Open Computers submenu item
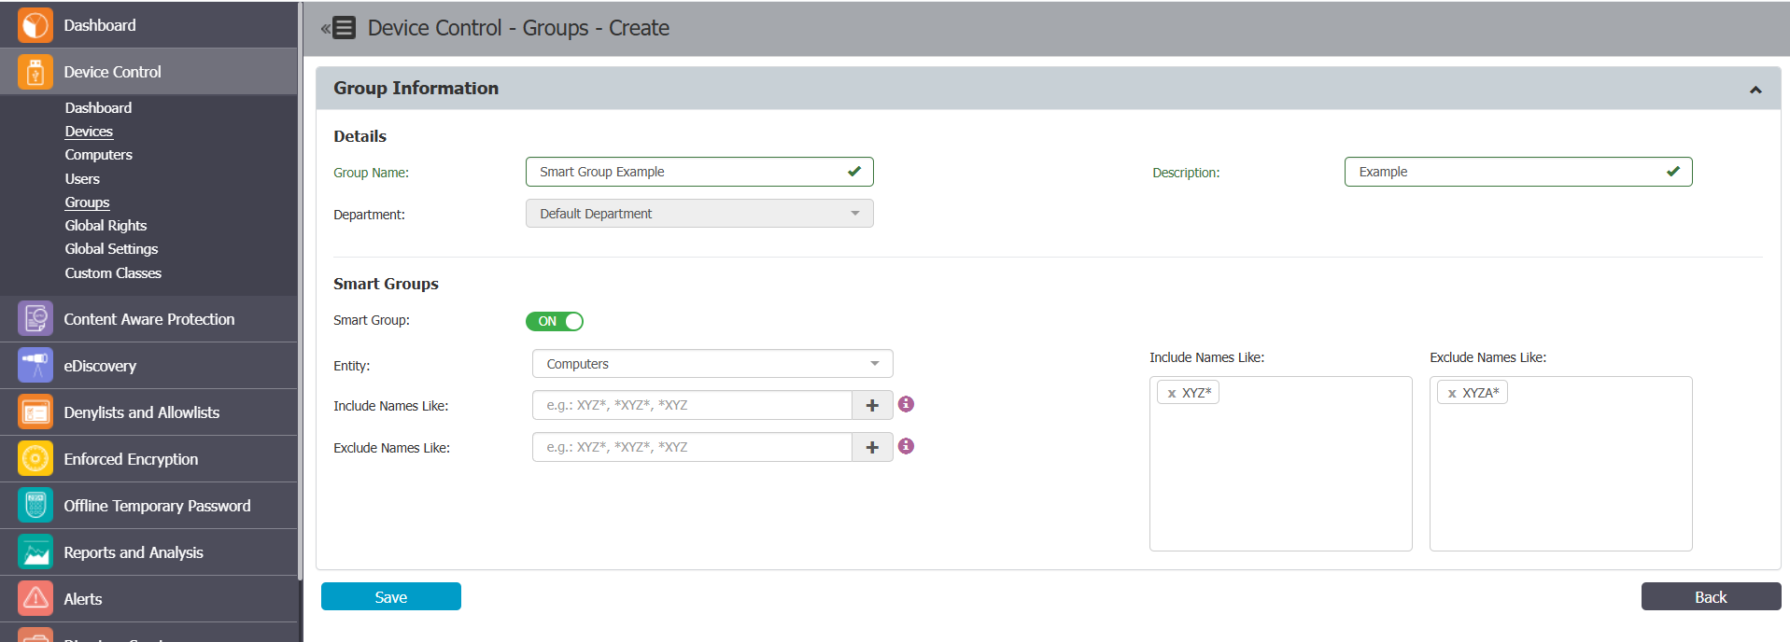The image size is (1790, 642). 98,155
